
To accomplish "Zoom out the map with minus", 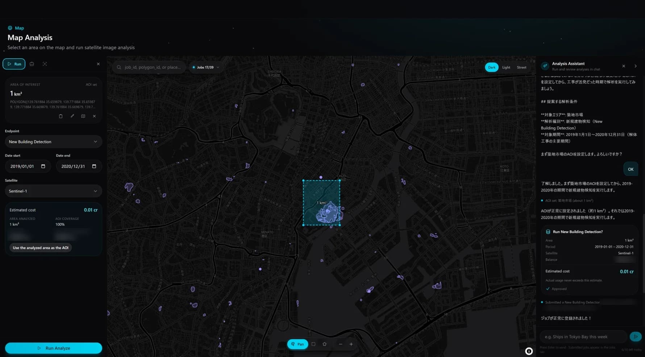I will coord(341,344).
